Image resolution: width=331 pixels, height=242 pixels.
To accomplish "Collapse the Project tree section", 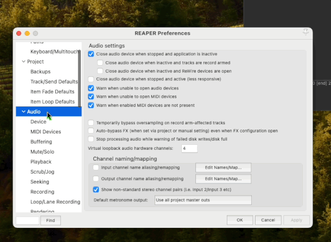I will pyautogui.click(x=23, y=61).
